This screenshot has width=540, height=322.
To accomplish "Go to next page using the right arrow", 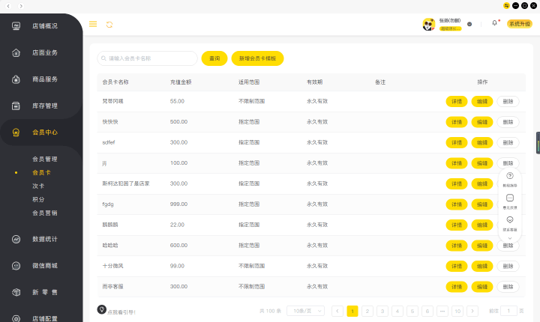I will point(472,311).
